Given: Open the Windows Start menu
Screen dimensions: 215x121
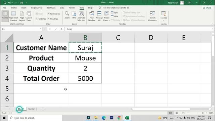Looking at the screenshot, I should 4,118.
